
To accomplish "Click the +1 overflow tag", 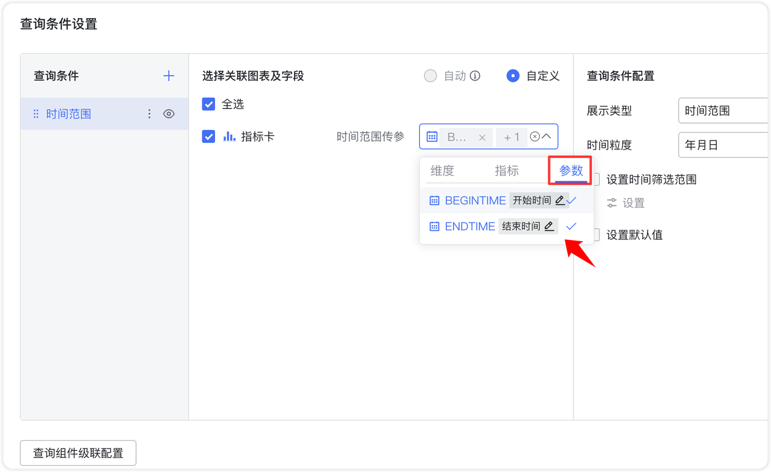I will point(511,137).
